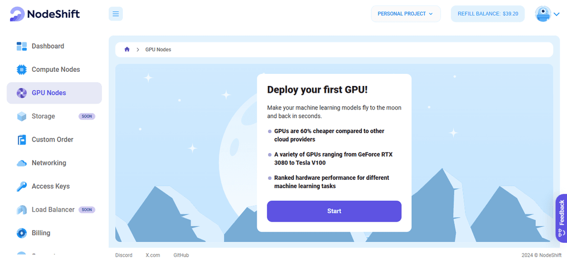Click the home breadcrumb icon
The image size is (567, 262).
coord(127,49)
